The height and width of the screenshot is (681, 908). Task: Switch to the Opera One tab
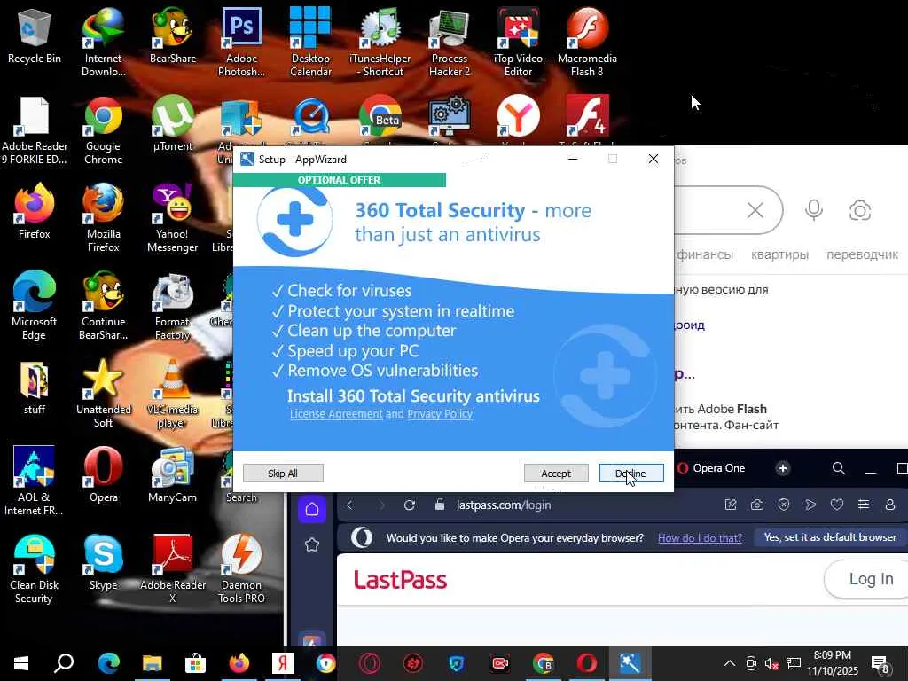(712, 468)
